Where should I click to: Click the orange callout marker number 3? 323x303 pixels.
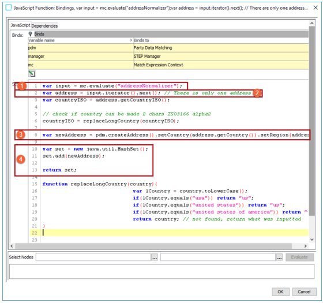(21, 135)
